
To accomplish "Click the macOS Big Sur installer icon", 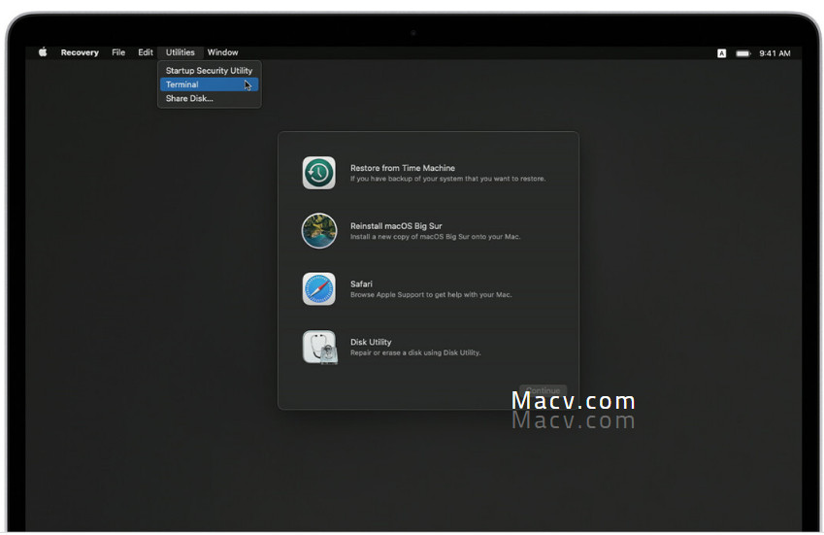I will pos(319,231).
